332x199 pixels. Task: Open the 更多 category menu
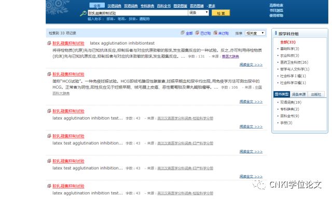pos(212,6)
